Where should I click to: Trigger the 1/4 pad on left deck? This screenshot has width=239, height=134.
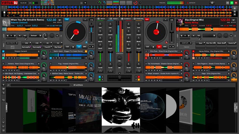pos(58,43)
